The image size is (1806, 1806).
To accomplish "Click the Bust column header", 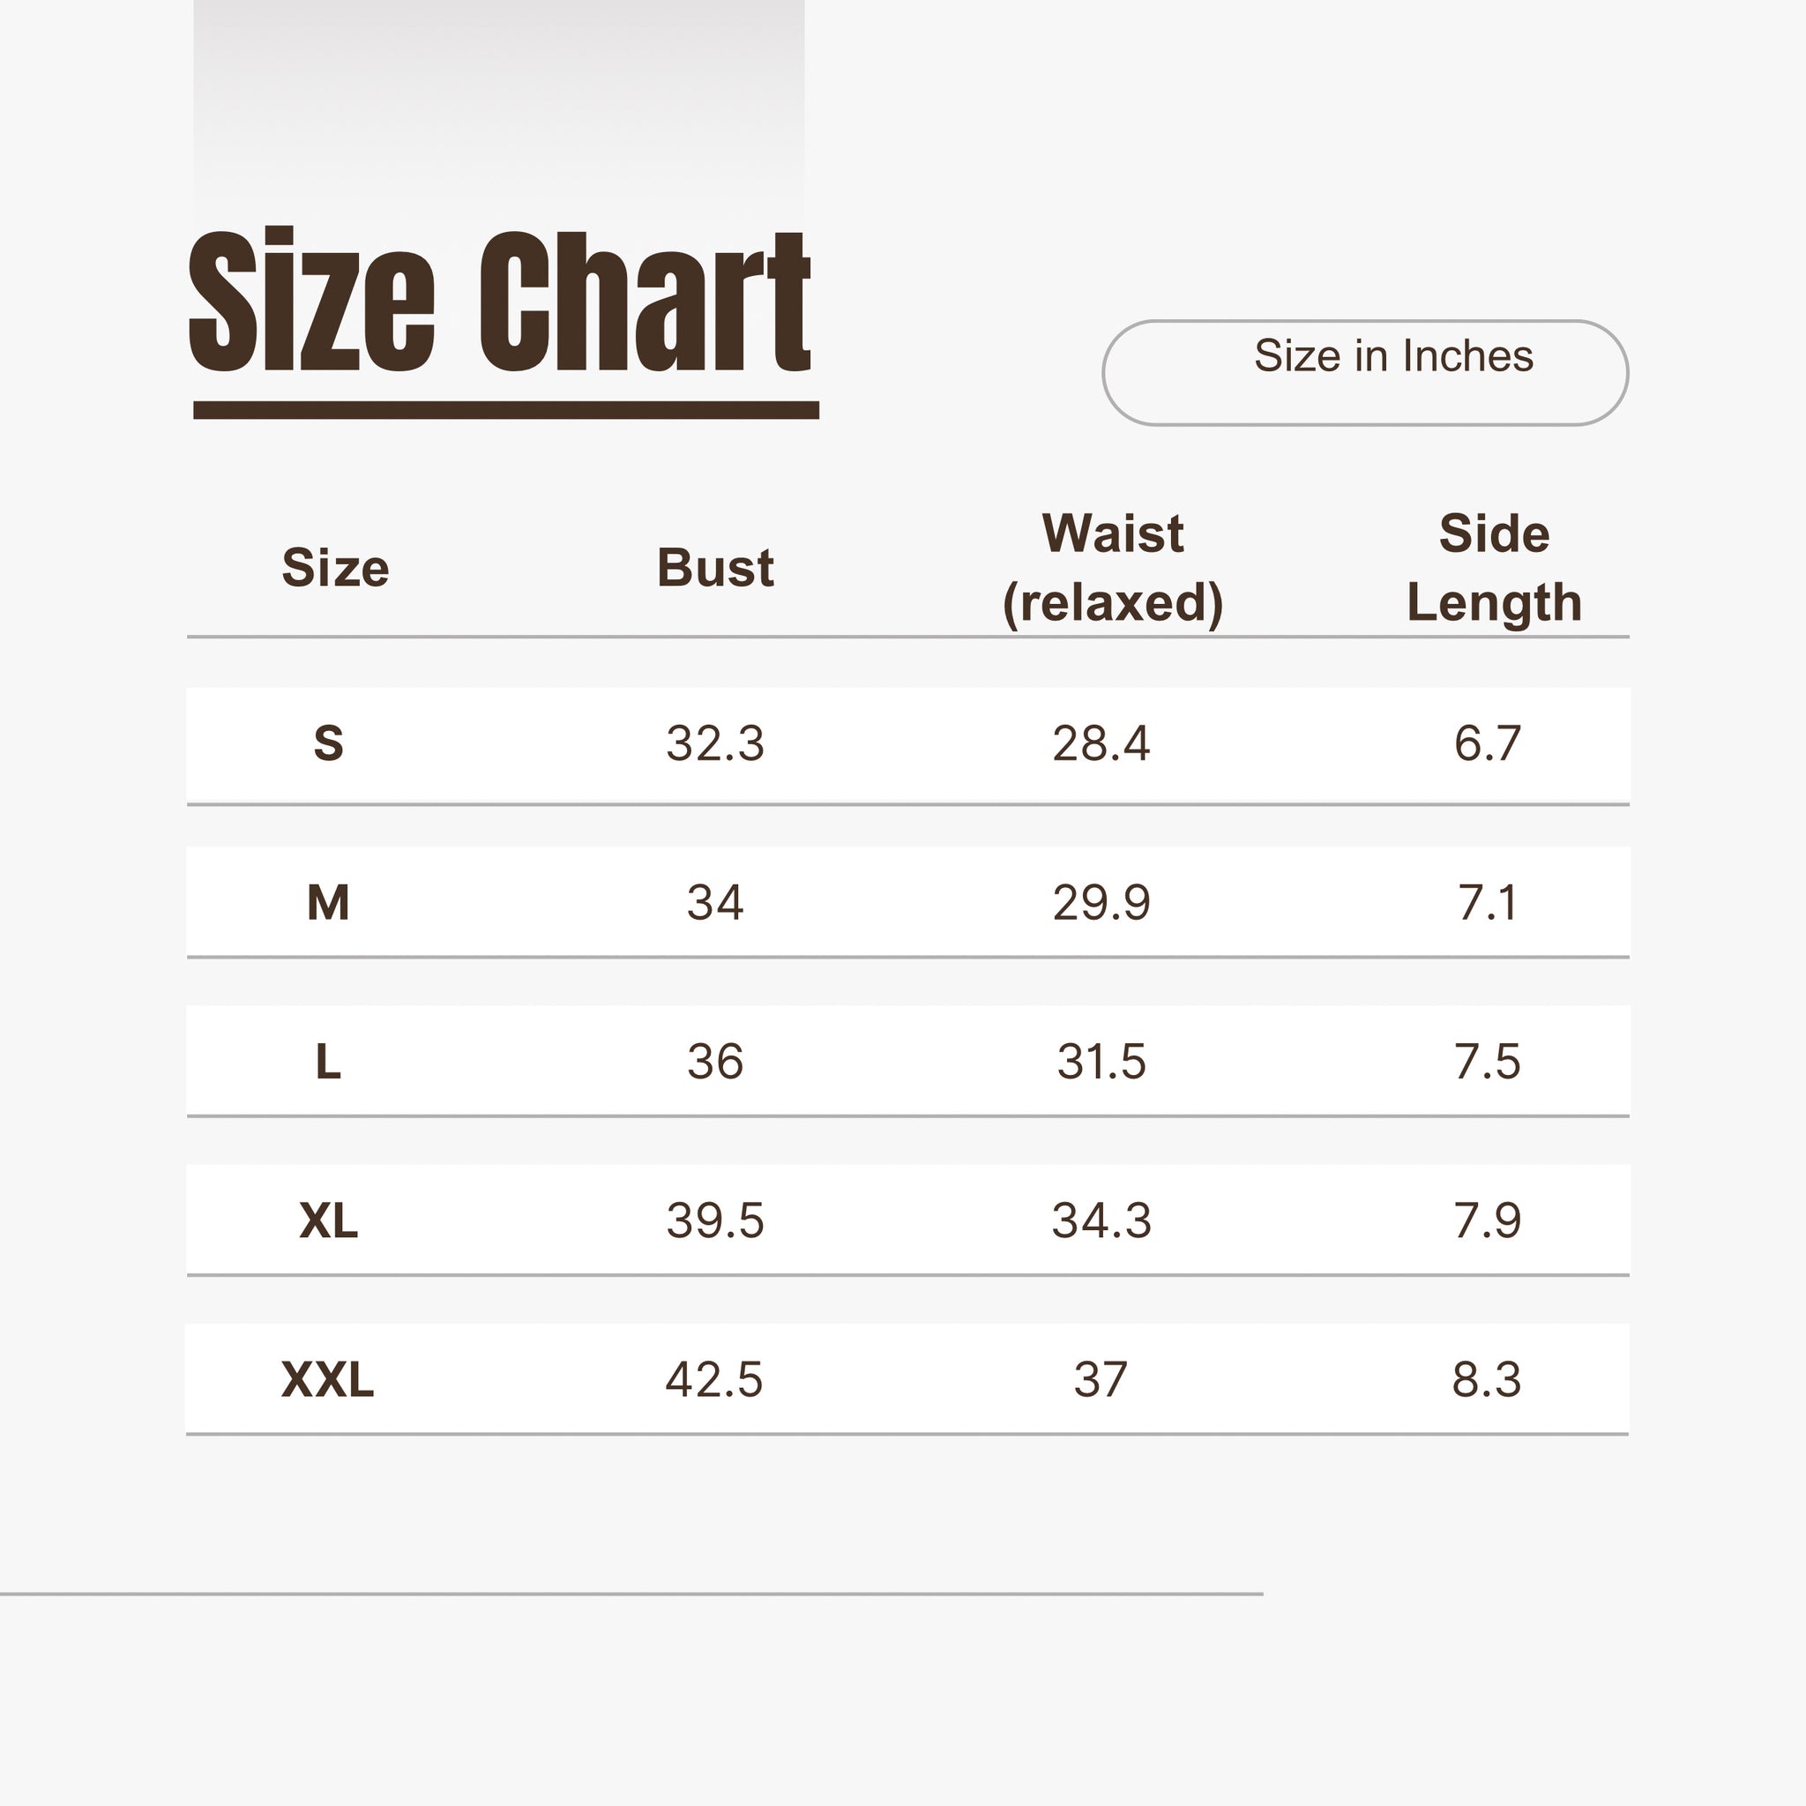I will click(715, 567).
